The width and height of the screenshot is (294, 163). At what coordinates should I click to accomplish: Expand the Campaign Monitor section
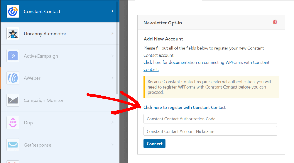coord(112,100)
